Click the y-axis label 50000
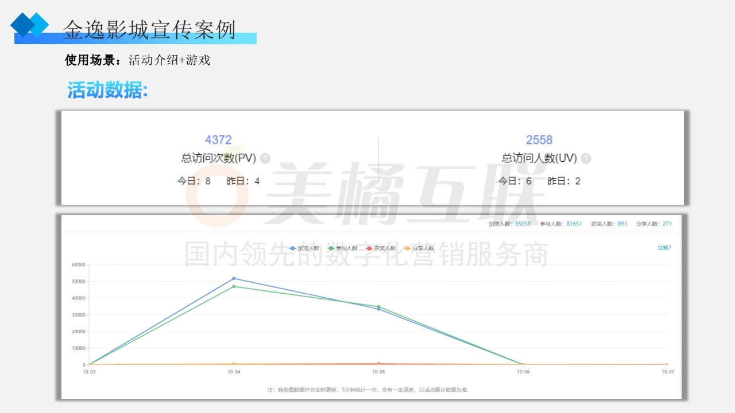 79,282
